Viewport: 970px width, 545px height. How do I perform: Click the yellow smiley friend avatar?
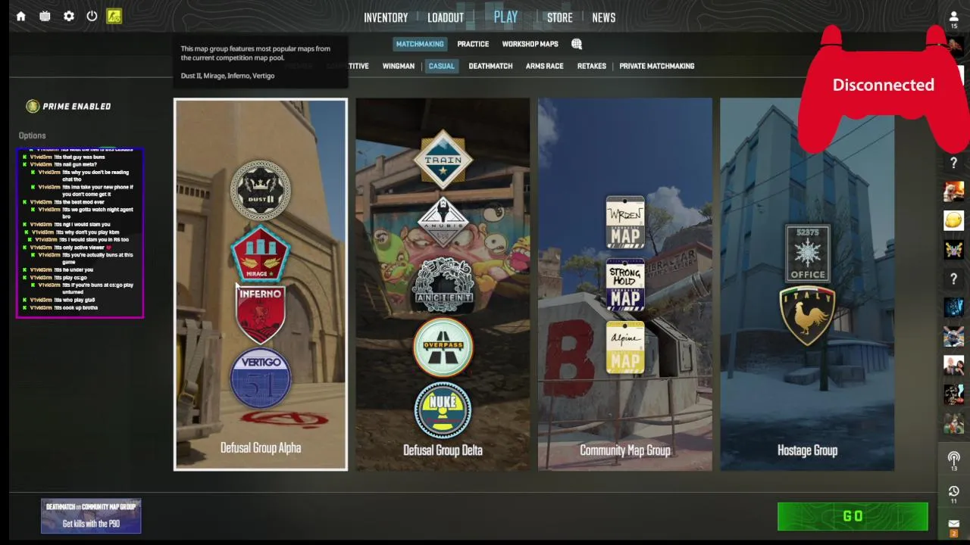[953, 220]
